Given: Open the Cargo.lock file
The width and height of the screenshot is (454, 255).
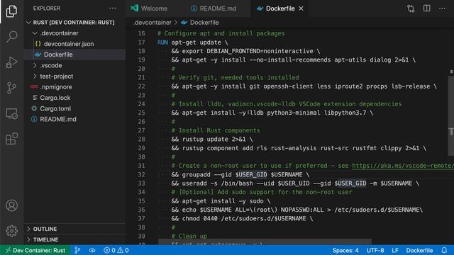Looking at the screenshot, I should (x=55, y=98).
